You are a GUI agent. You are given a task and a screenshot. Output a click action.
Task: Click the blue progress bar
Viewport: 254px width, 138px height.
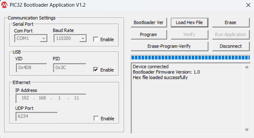pyautogui.click(x=190, y=57)
